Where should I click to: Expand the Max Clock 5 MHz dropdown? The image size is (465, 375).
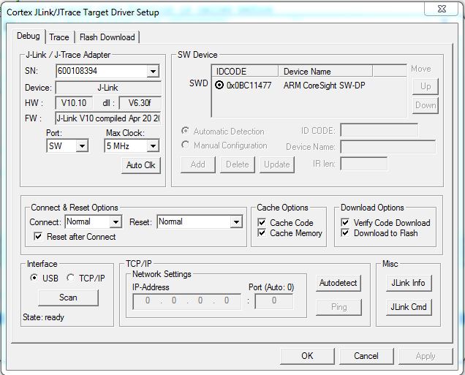(153, 146)
